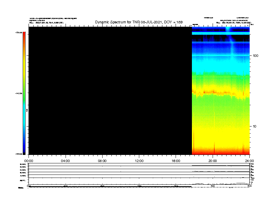This screenshot has width=269, height=207.
Task: Click the '16:00' time axis label
Action: [176, 161]
